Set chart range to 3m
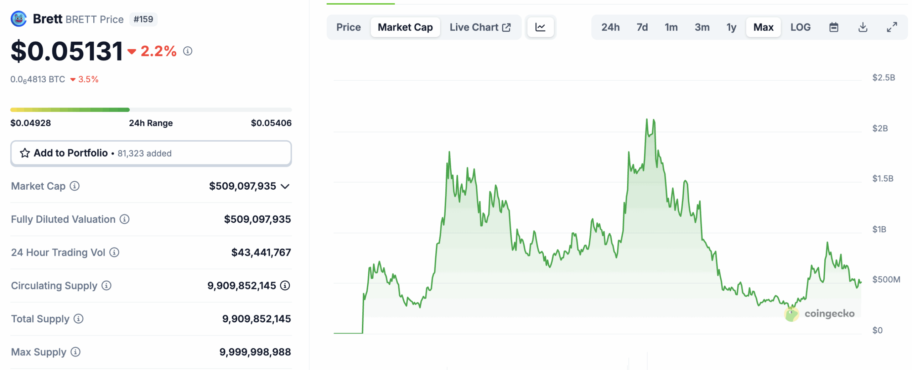This screenshot has height=370, width=912. [702, 27]
